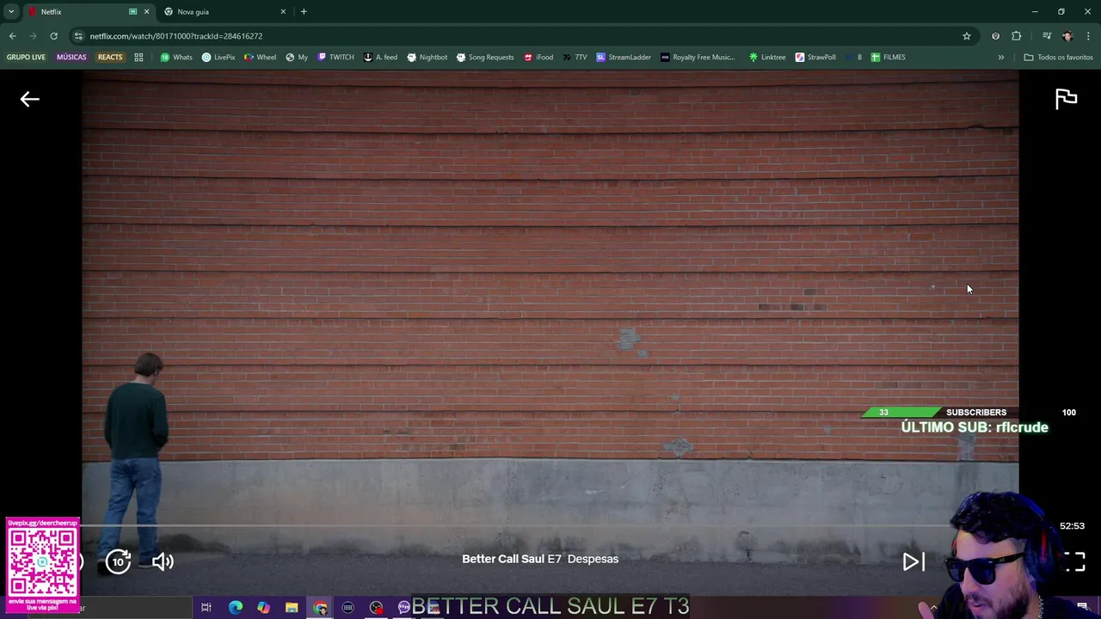Reload the current page
Screen dimensions: 1101x619
[53, 36]
